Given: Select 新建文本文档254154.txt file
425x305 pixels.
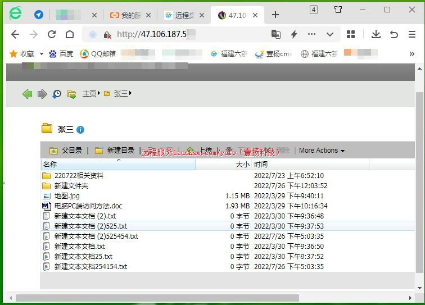Looking at the screenshot, I should [91, 267].
